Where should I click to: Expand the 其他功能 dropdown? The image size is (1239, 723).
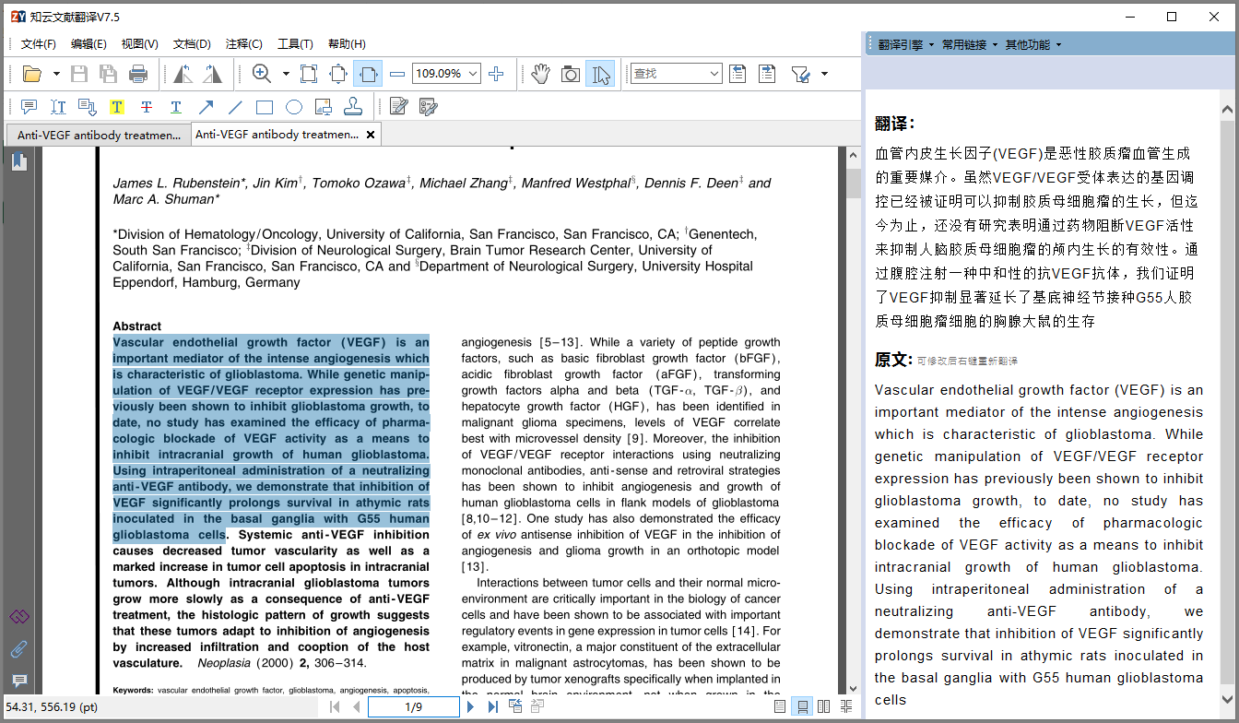point(1032,44)
